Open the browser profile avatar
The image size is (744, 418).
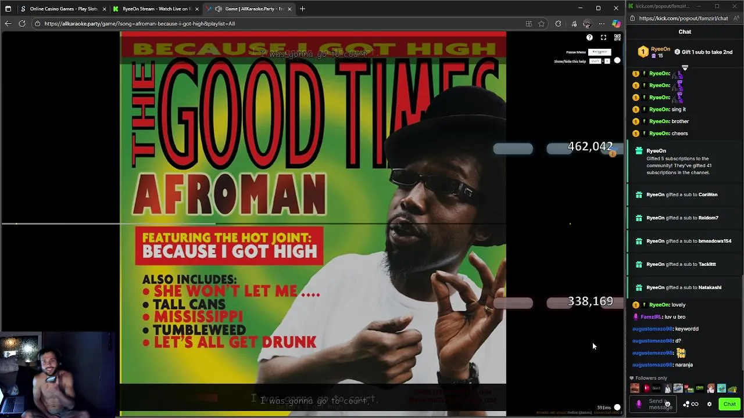(x=587, y=24)
